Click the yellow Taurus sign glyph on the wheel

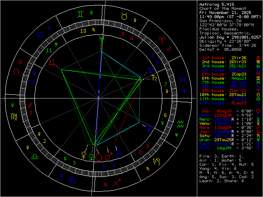coord(125,16)
